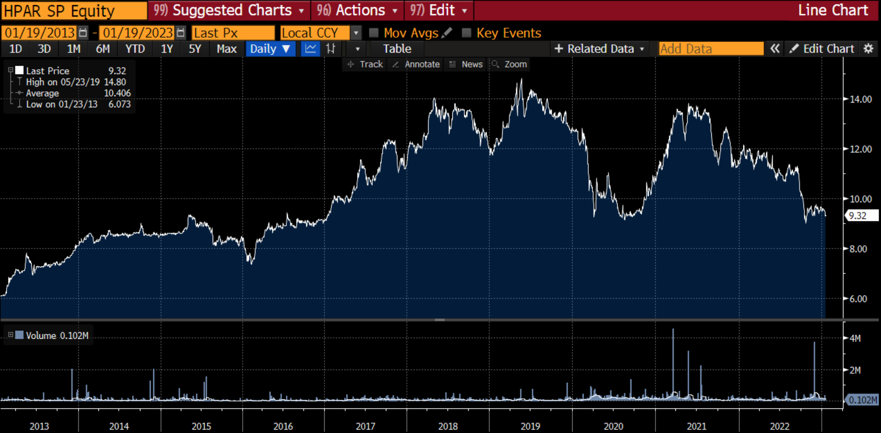Image resolution: width=881 pixels, height=433 pixels.
Task: Collapse the Last Price legend box
Action: [11, 70]
